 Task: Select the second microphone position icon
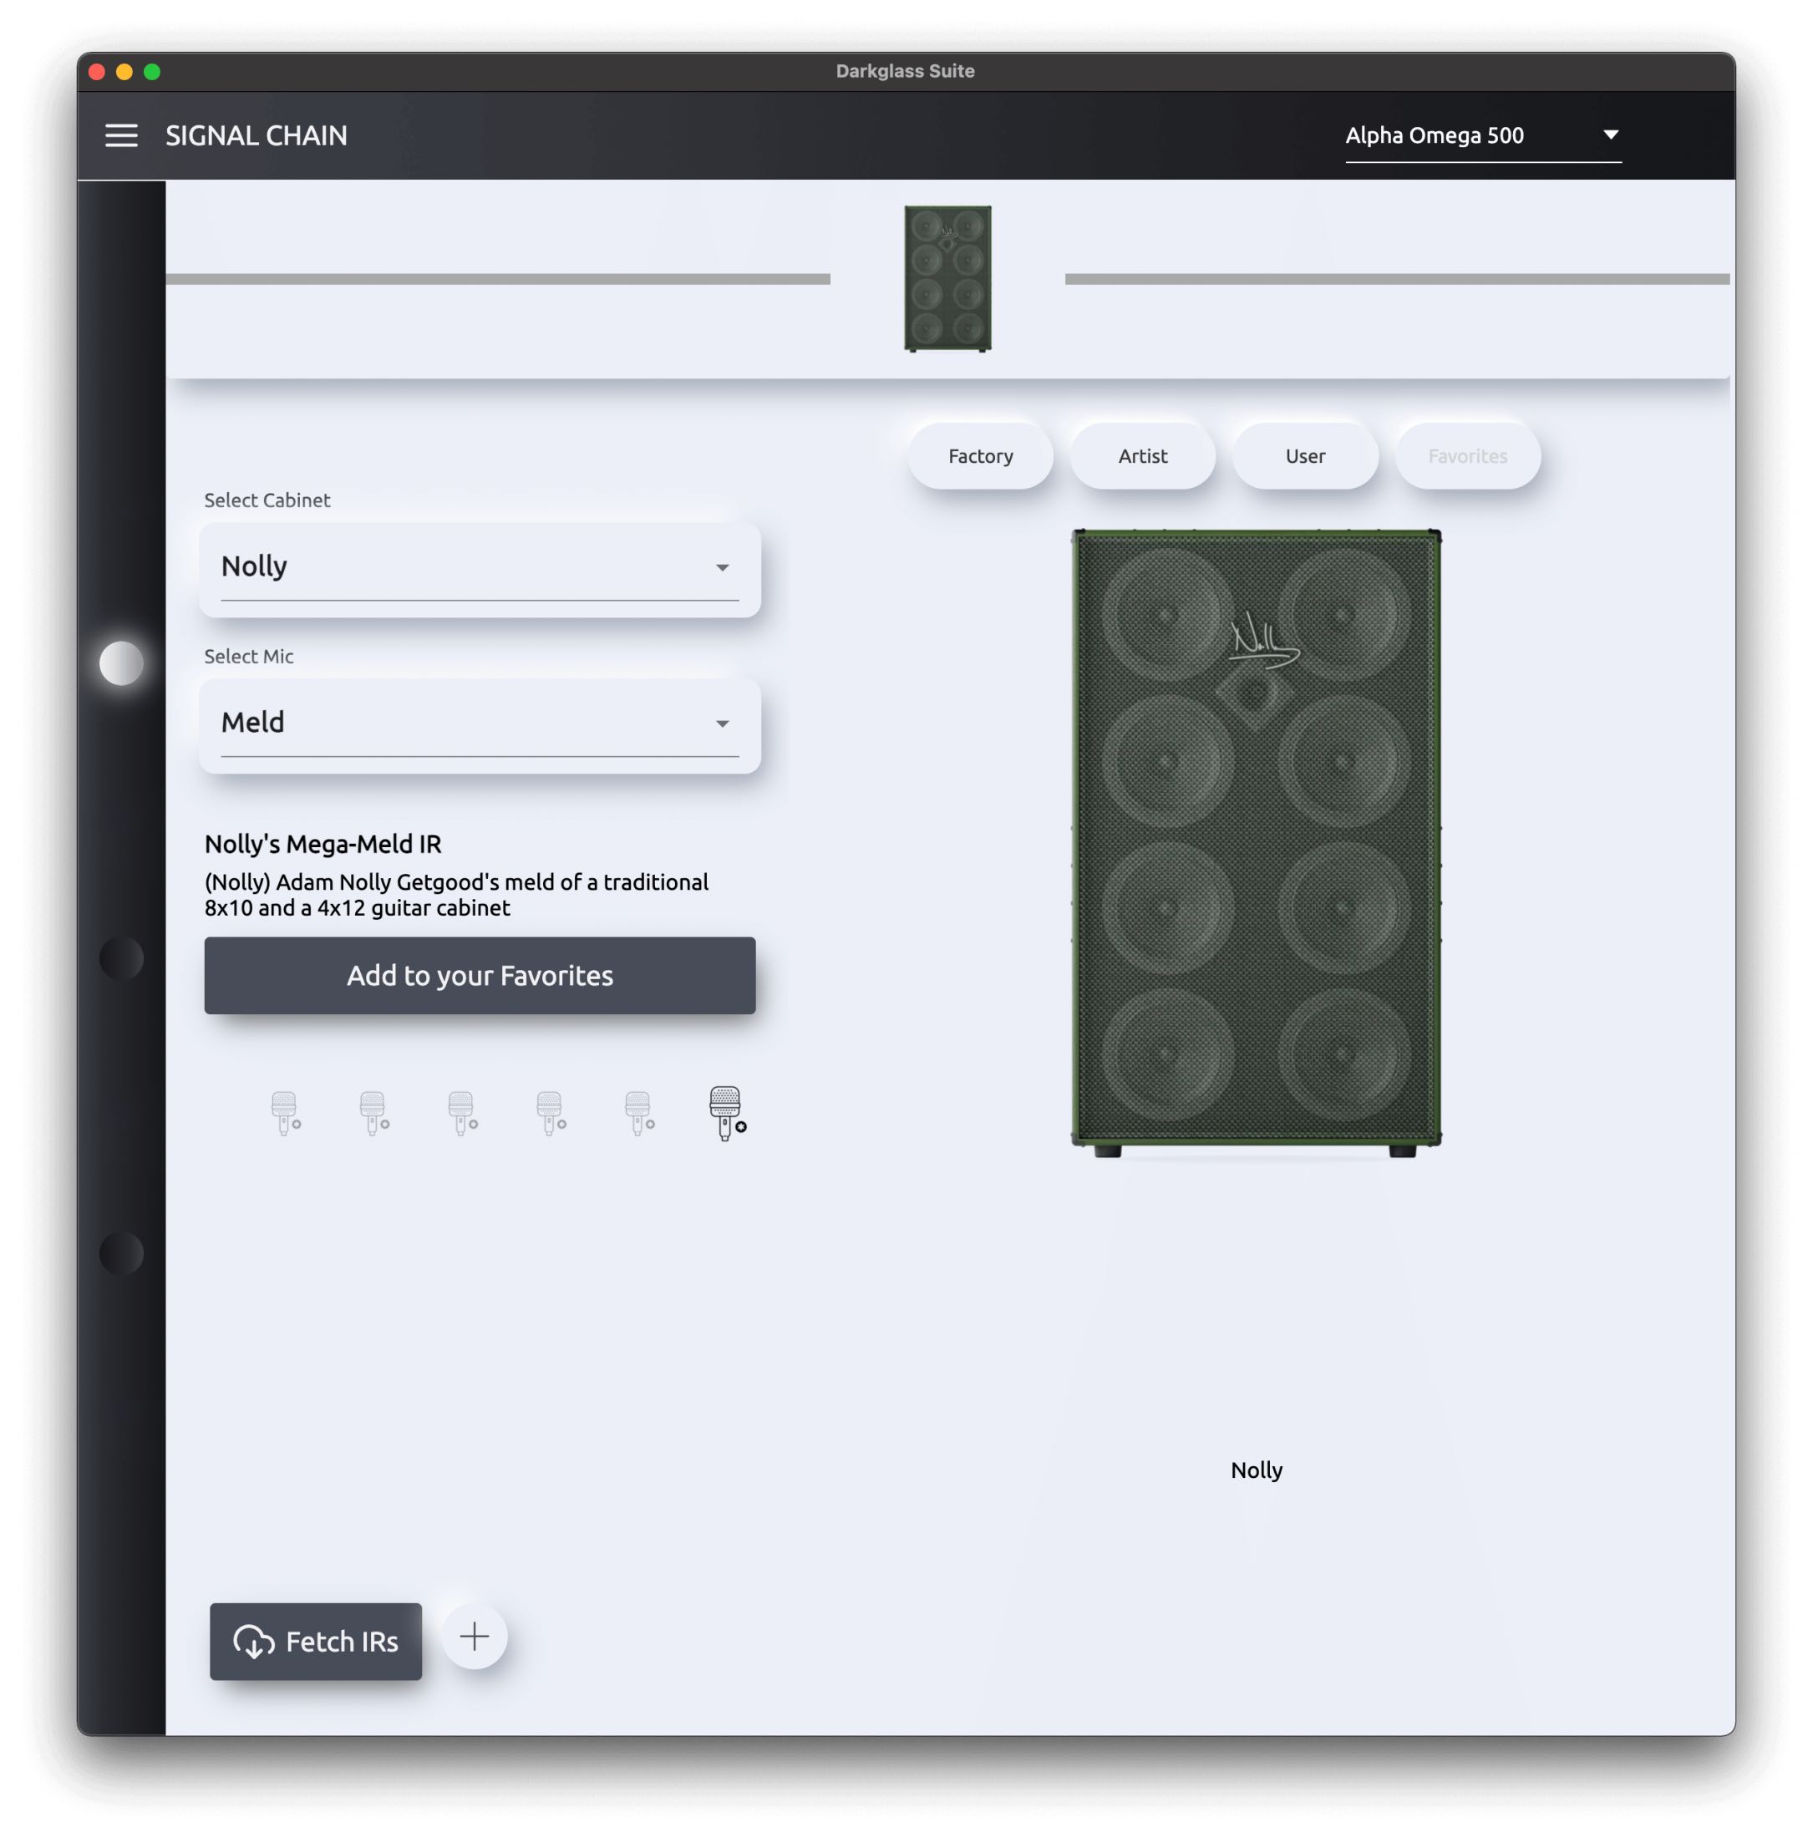click(x=373, y=1112)
